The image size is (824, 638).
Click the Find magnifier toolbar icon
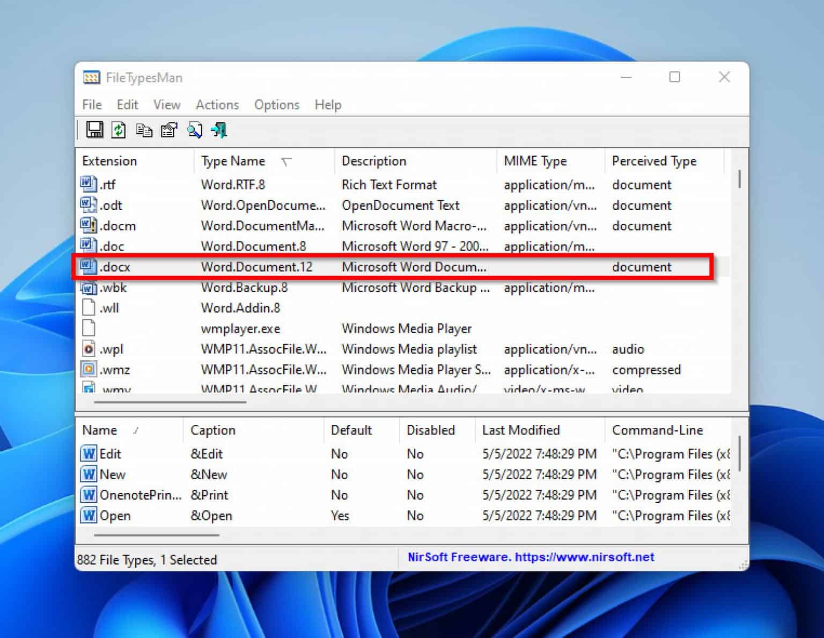[x=195, y=130]
